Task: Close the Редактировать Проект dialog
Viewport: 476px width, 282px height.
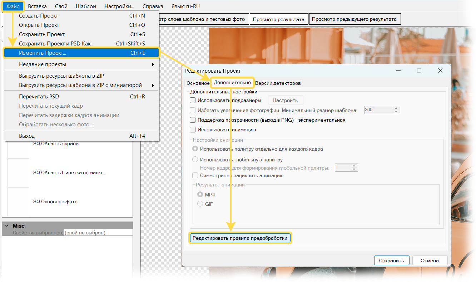Action: (x=440, y=70)
